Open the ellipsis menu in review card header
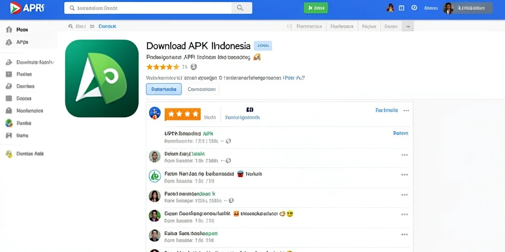The height and width of the screenshot is (252, 505). click(406, 110)
